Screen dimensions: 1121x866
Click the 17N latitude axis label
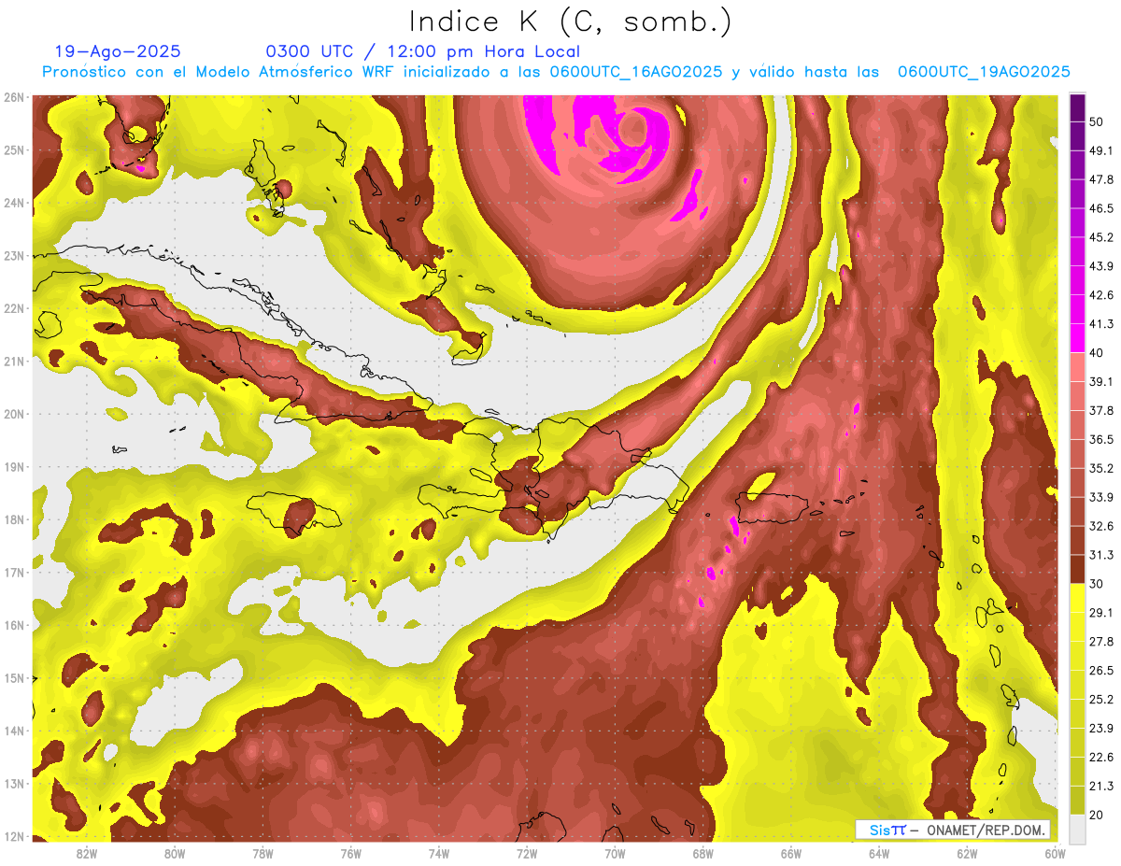coord(14,572)
